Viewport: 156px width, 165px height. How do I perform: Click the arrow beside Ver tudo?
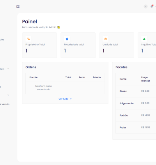(71, 99)
